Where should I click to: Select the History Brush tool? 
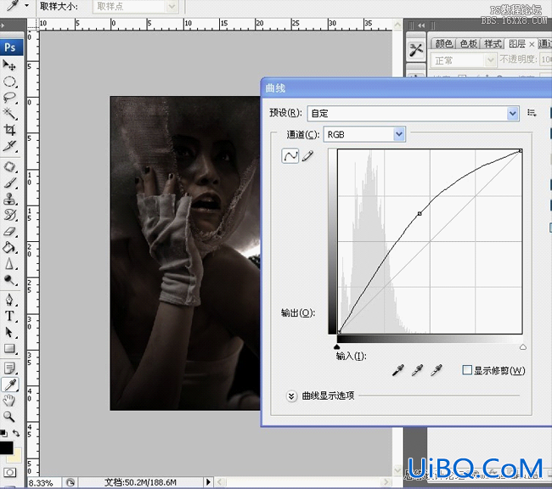[x=9, y=215]
